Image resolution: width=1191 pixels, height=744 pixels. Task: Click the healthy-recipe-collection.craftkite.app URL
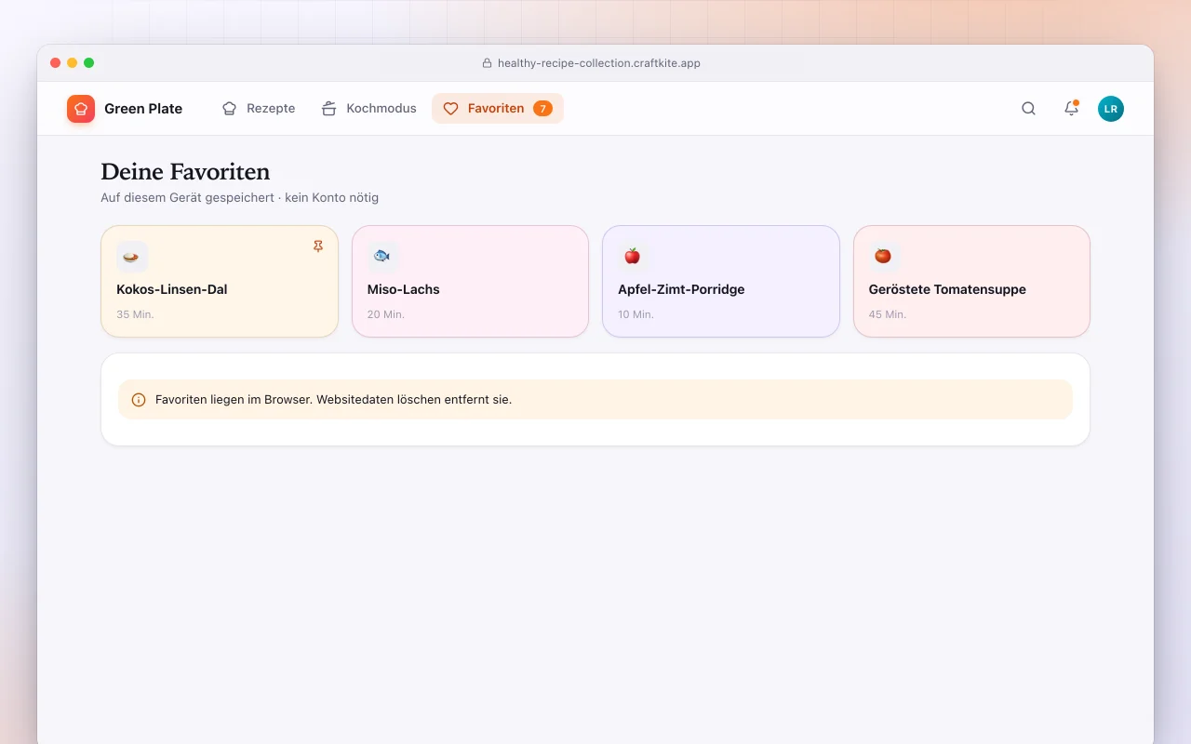pos(599,63)
